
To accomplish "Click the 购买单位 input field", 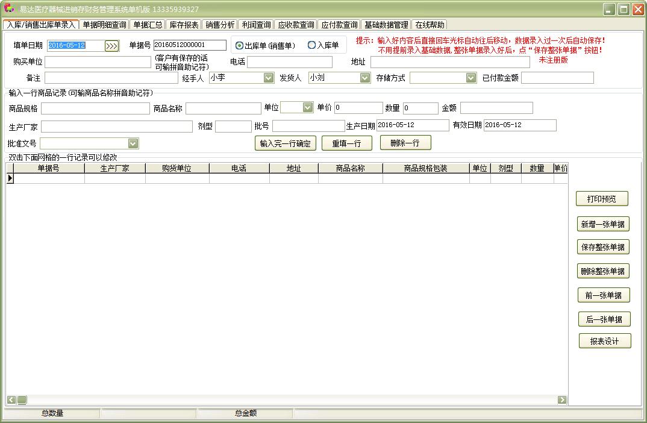I will click(x=98, y=62).
